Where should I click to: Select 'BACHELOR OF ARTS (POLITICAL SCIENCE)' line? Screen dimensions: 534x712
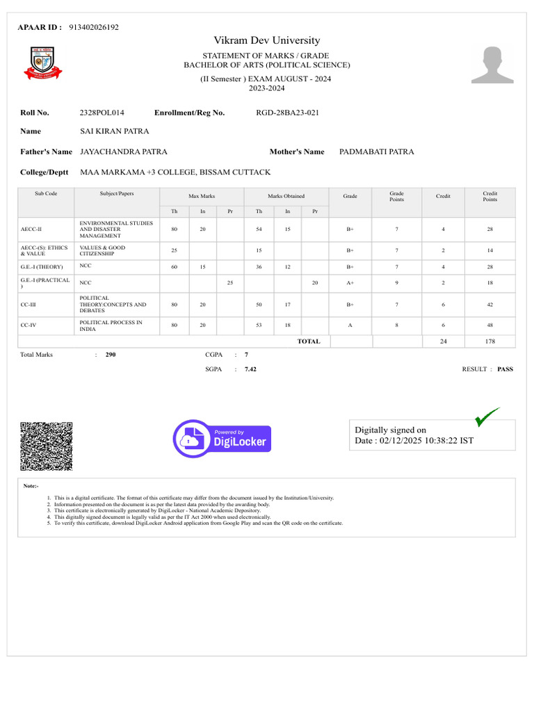267,65
